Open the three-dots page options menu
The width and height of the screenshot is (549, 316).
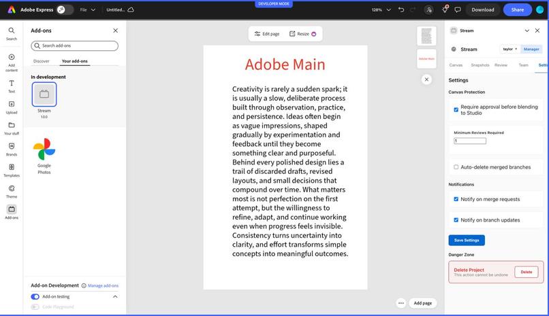pos(401,303)
